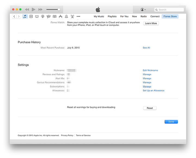Click Learn More for iTunes Match
This screenshot has height=158, width=196.
(151, 23)
